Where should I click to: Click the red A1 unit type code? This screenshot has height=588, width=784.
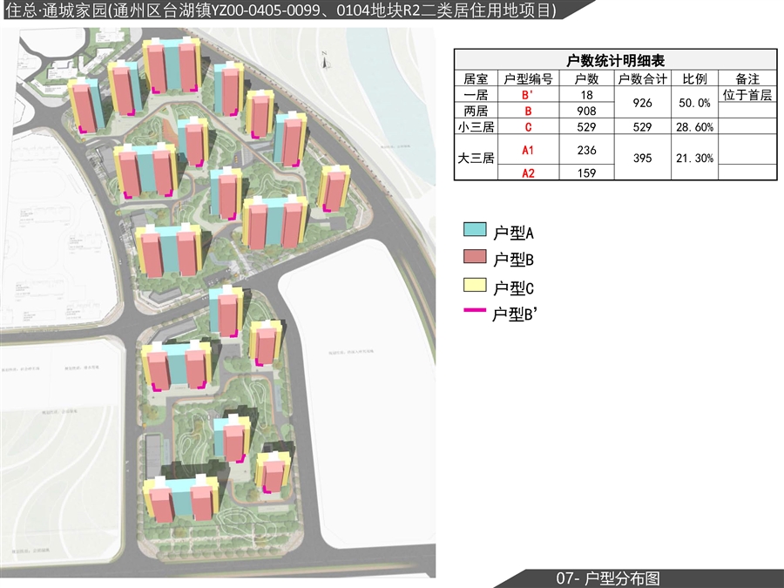528,150
